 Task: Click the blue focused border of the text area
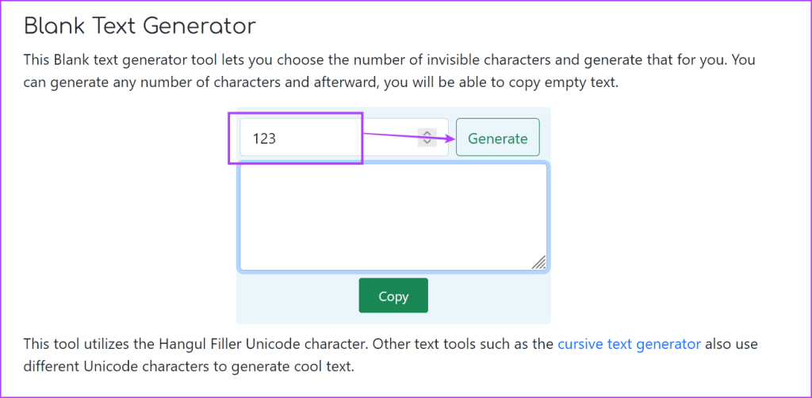pyautogui.click(x=393, y=165)
